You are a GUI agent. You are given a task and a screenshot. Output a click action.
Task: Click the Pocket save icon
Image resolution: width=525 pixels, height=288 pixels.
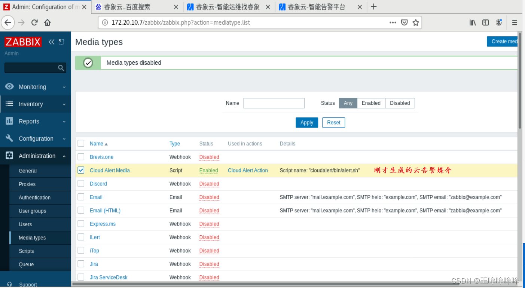coord(404,22)
